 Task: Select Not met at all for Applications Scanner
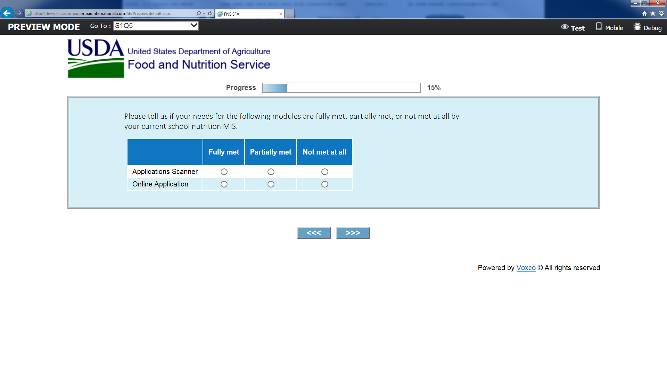tap(325, 172)
